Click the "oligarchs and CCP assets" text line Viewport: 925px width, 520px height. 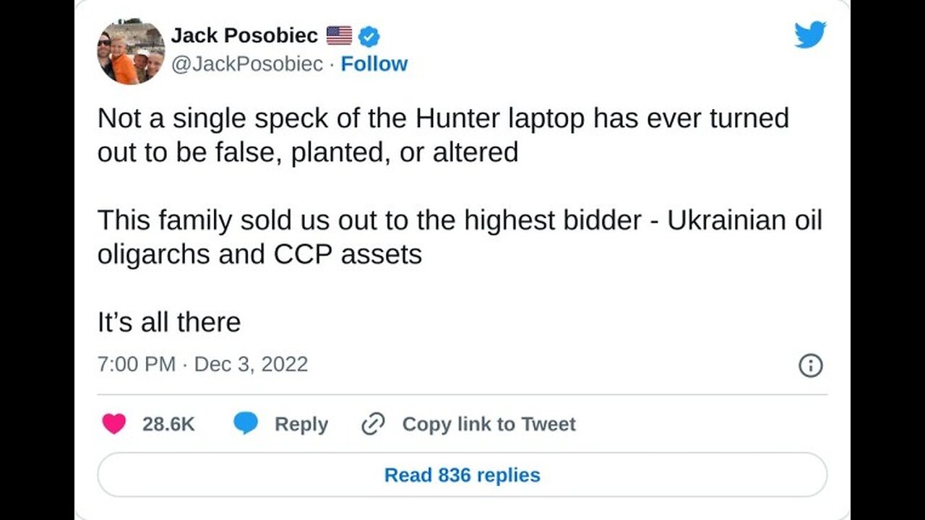pyautogui.click(x=259, y=254)
